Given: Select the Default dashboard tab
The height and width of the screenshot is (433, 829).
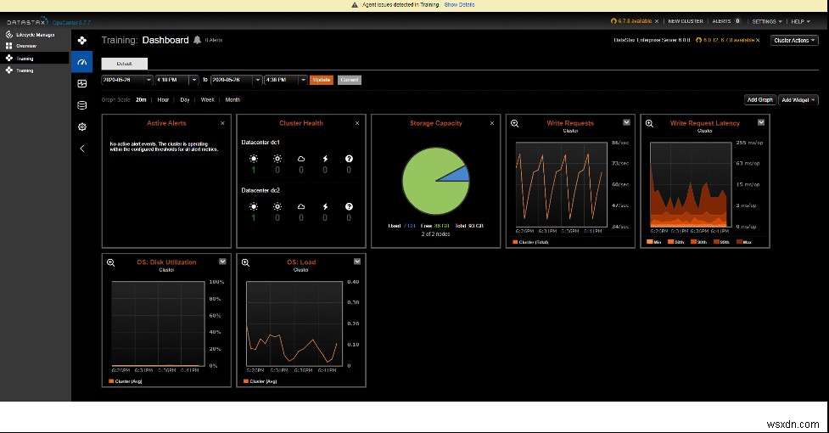Looking at the screenshot, I should [x=124, y=64].
